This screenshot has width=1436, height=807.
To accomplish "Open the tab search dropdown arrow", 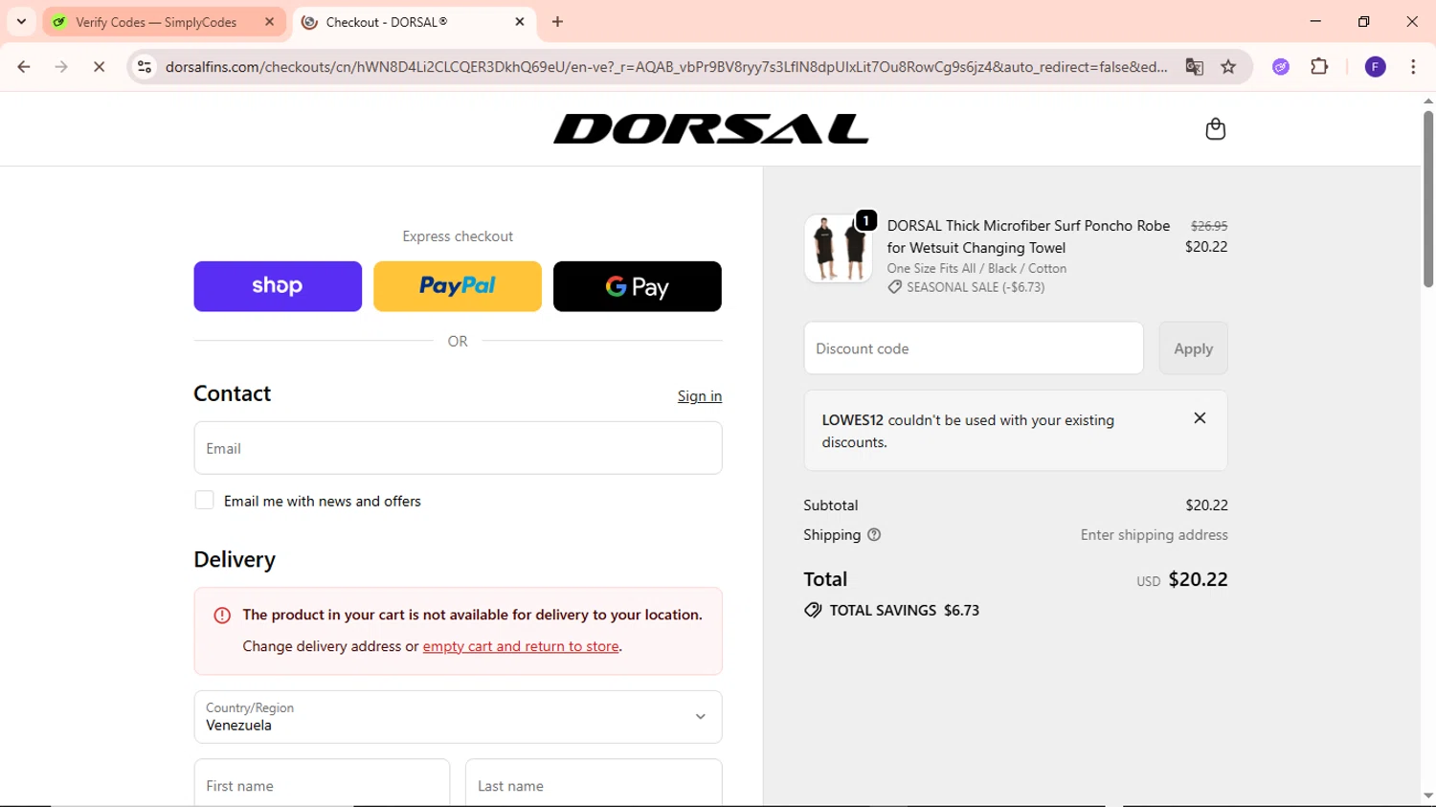I will (21, 21).
